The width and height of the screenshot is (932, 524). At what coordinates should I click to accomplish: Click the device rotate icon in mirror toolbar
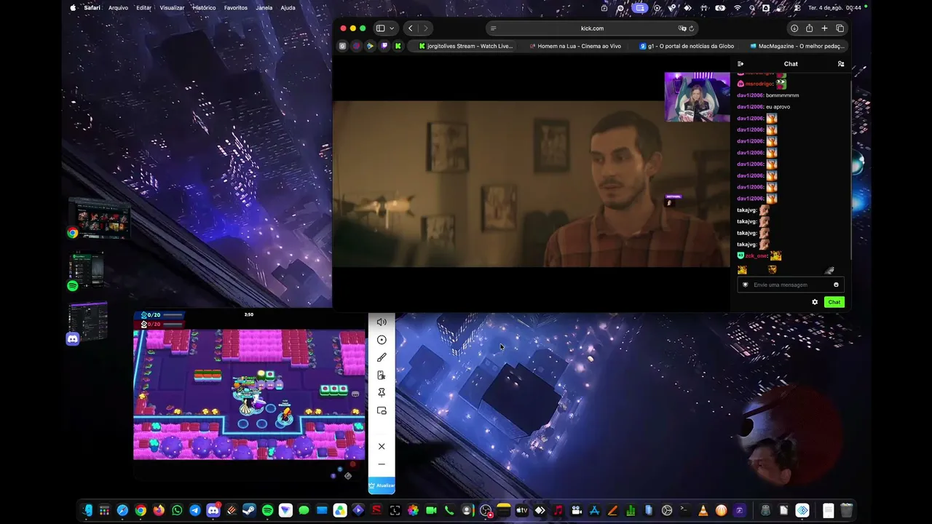pyautogui.click(x=382, y=375)
